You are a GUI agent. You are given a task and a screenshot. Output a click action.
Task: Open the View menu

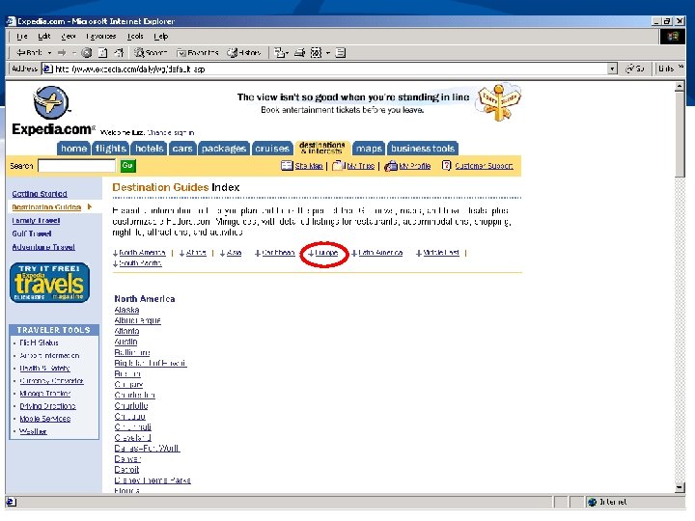pos(69,37)
